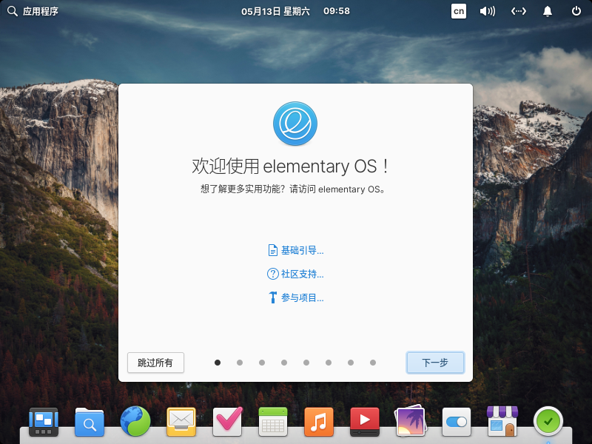Launch AppCenter store icon
This screenshot has height=444, width=592.
(502, 421)
